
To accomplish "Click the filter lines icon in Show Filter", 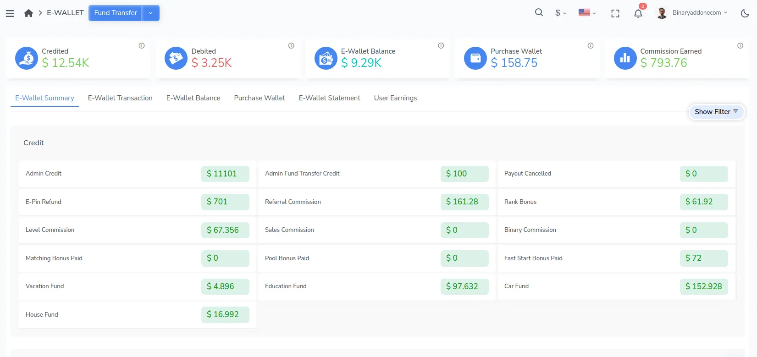I will click(x=735, y=111).
